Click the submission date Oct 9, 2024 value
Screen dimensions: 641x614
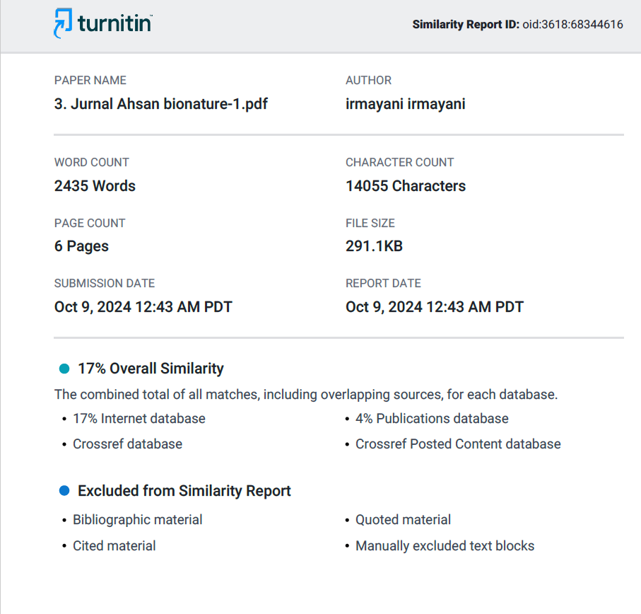(143, 307)
